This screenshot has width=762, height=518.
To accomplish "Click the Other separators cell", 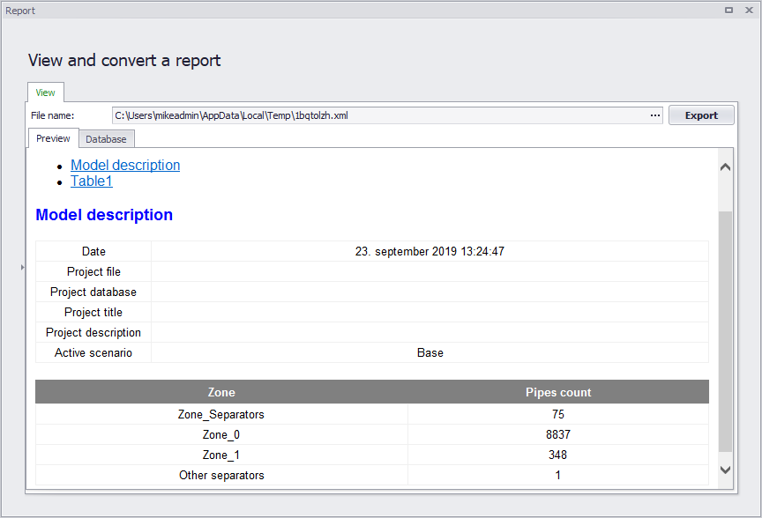I will tap(221, 476).
